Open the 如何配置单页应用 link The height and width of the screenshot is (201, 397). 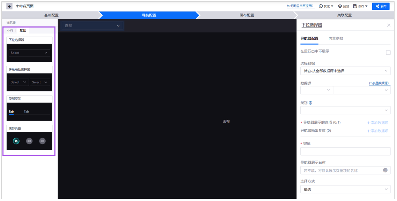300,6
